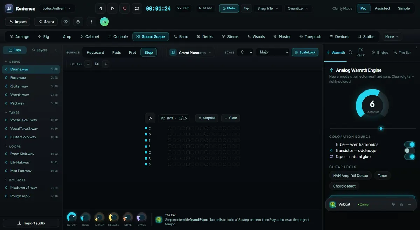Viewport: 420px width, 230px height.
Task: Open the More modules dropdown
Action: (392, 36)
